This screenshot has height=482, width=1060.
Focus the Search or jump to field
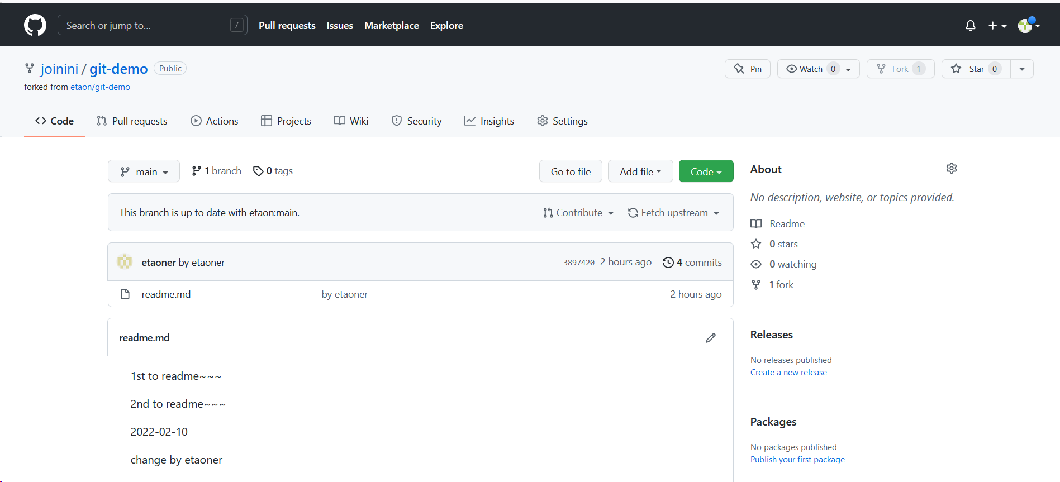pos(153,25)
